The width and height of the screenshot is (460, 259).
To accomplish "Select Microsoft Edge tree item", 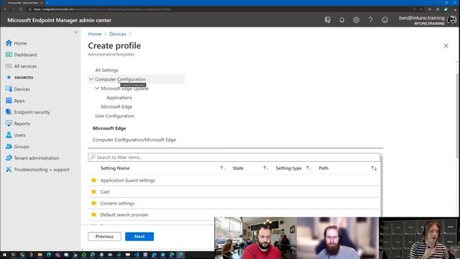I will click(x=116, y=106).
